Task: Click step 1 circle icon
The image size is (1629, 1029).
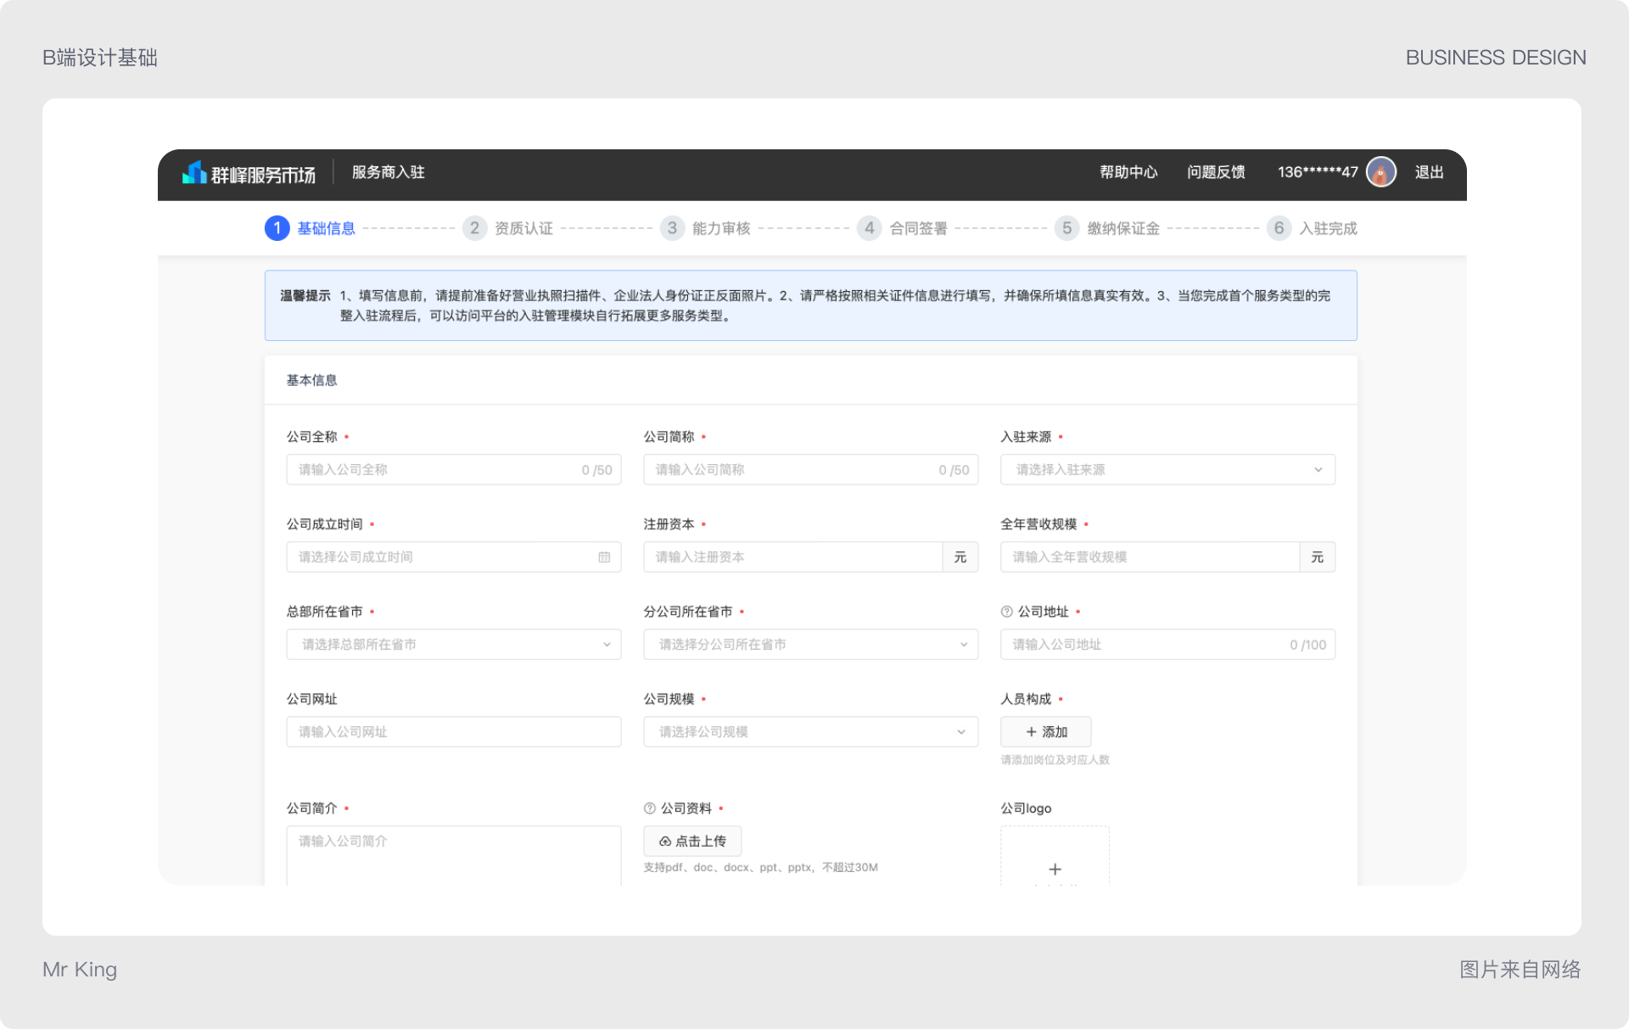Action: (x=277, y=228)
